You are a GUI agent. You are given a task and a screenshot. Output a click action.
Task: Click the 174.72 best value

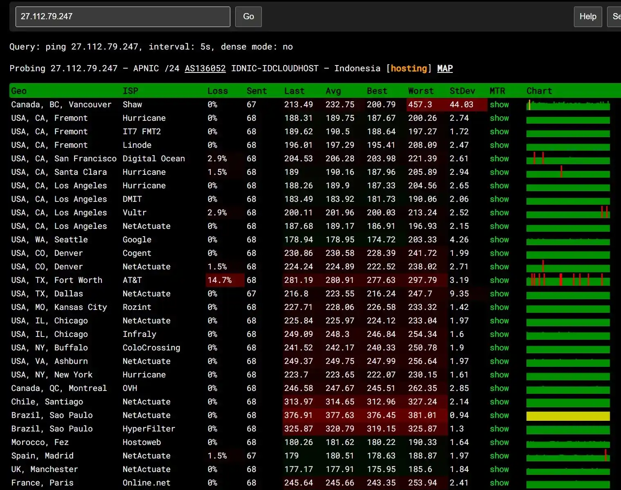coord(381,240)
